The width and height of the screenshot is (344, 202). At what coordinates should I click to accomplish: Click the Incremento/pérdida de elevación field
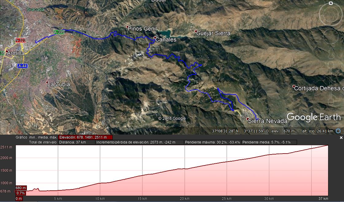(x=140, y=142)
